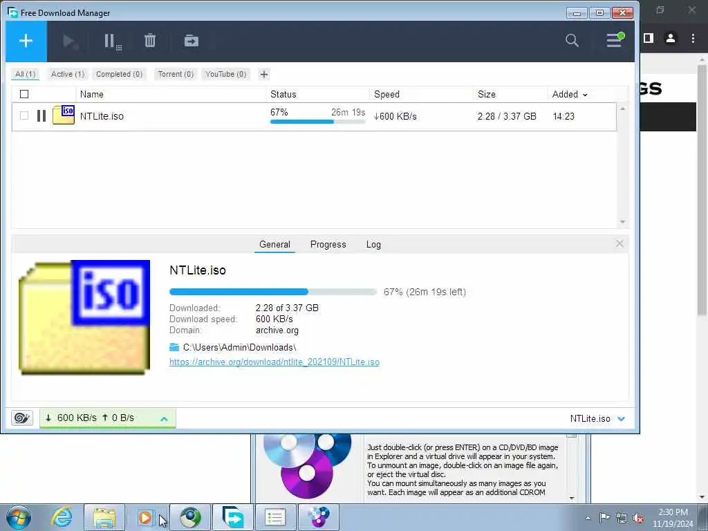
Task: Start all downloads via the play icon
Action: (x=71, y=41)
